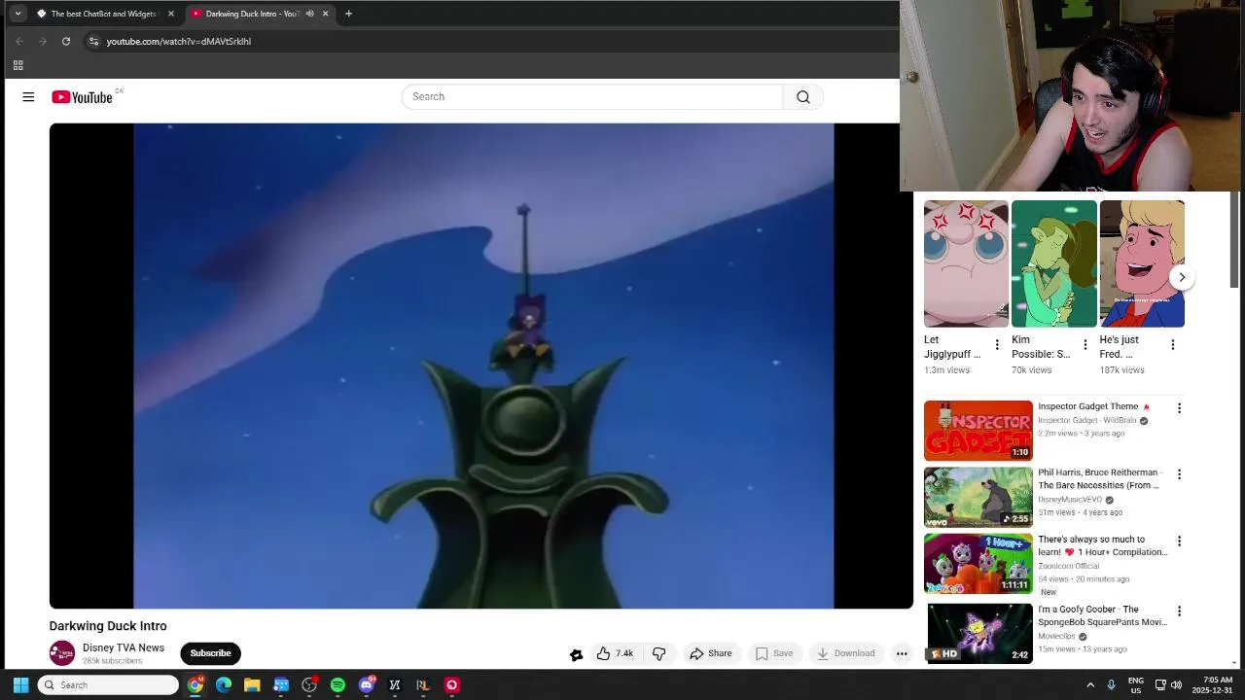1245x700 pixels.
Task: Show next Shorts with the right chevron
Action: pos(1182,277)
